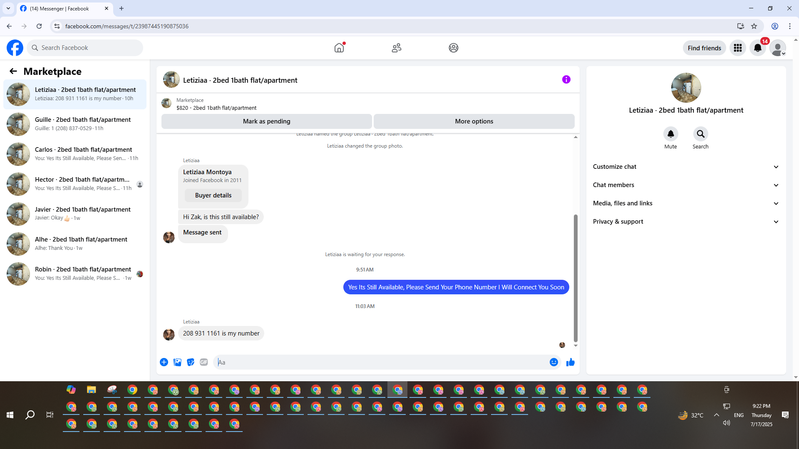Open the Javier conversation in the list
Screen dimensions: 799x449
coord(75,214)
